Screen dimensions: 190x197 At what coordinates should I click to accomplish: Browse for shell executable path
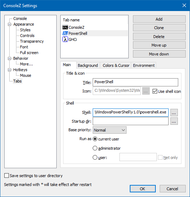click(174, 112)
